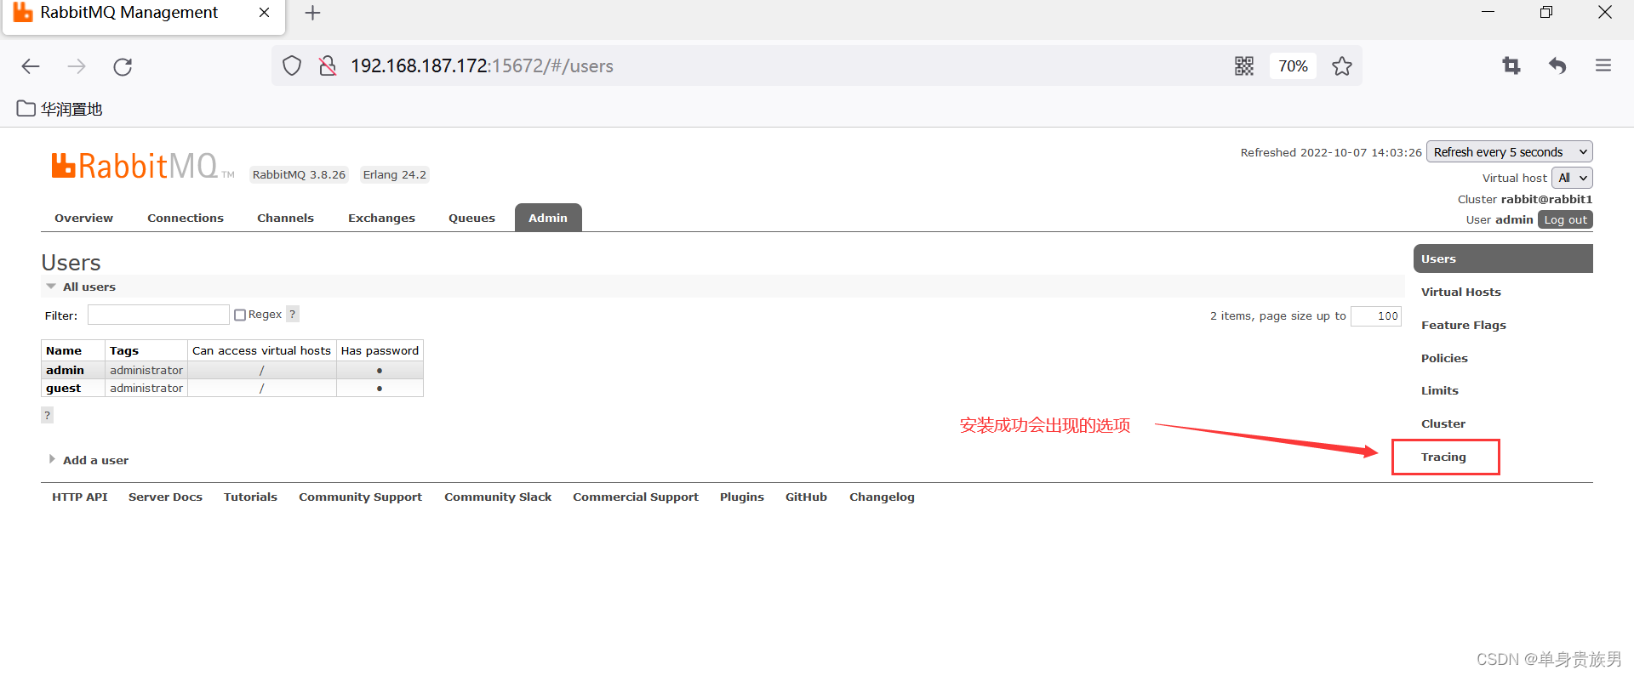The width and height of the screenshot is (1634, 676).
Task: Open the refresh interval dropdown
Action: [1509, 152]
